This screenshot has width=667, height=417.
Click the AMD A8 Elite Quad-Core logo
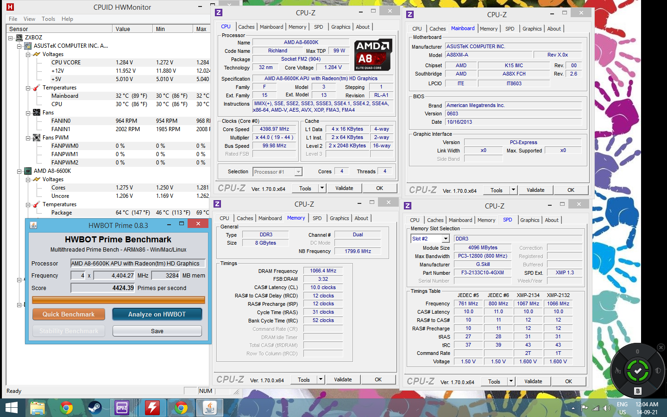(x=373, y=55)
